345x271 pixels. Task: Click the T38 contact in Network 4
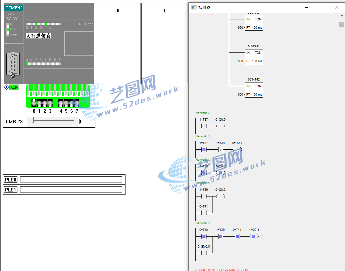204,173
